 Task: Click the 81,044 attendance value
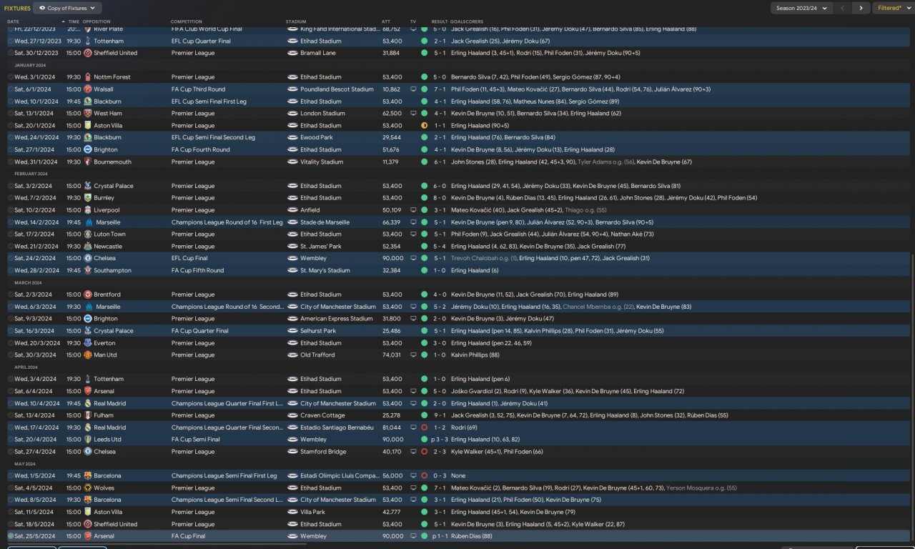(391, 427)
